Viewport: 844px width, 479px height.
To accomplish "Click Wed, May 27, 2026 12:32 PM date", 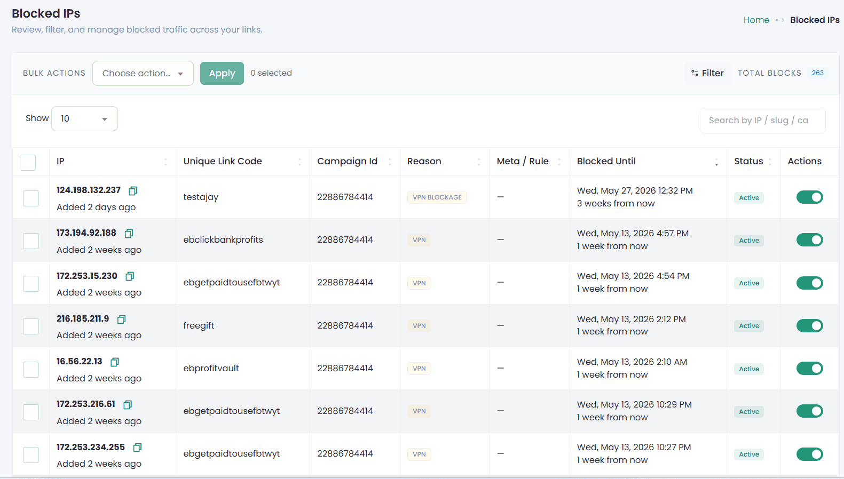I will click(x=635, y=191).
